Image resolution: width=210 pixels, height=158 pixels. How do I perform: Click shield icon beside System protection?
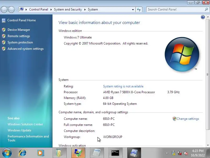tap(4, 42)
